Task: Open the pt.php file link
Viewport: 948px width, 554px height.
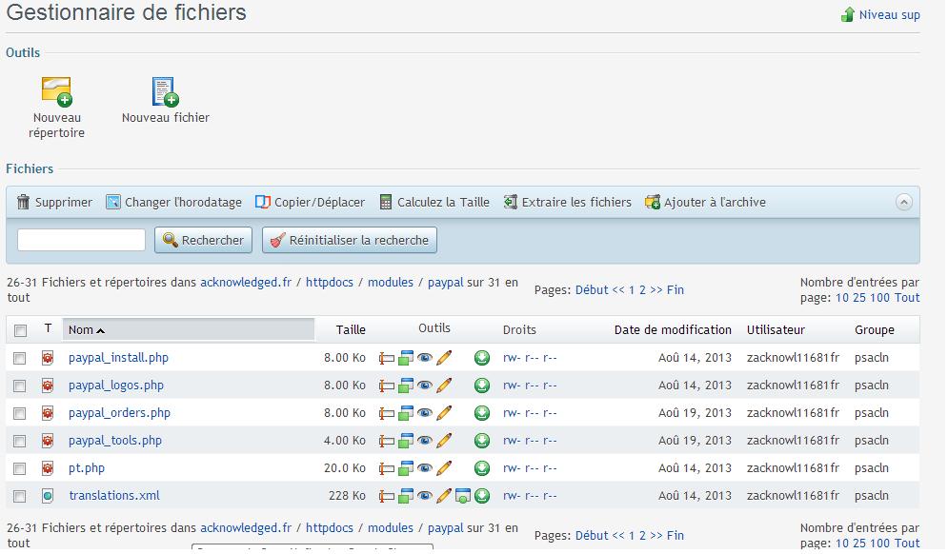Action: tap(87, 468)
